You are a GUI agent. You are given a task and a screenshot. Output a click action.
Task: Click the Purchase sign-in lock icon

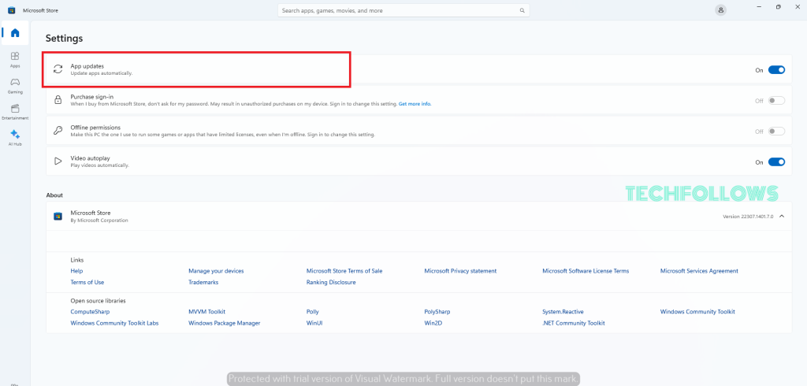(x=58, y=100)
